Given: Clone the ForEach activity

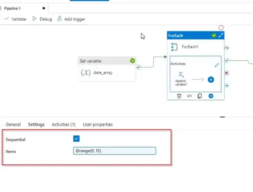Looking at the screenshot, I should 200,96.
